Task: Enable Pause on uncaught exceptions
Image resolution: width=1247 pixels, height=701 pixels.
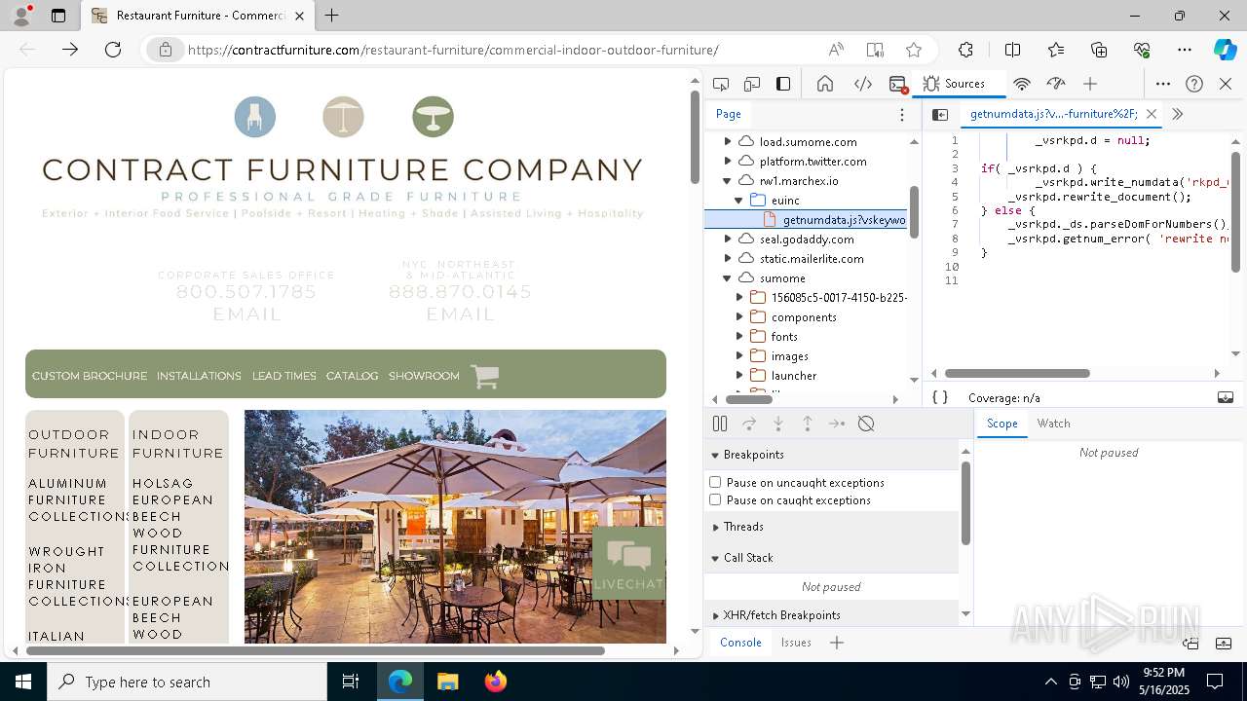Action: [x=715, y=482]
